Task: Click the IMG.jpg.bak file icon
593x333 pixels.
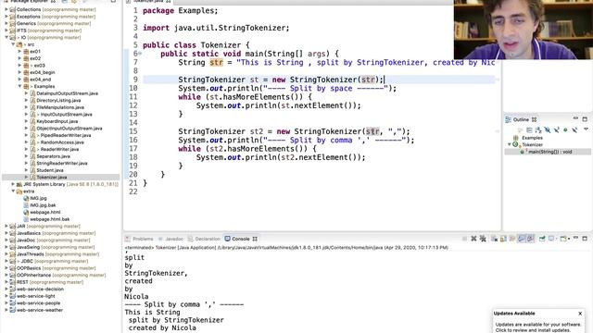Action: tap(26, 205)
